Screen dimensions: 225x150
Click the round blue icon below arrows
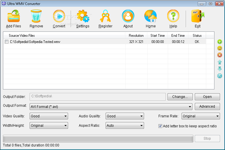click(x=219, y=76)
